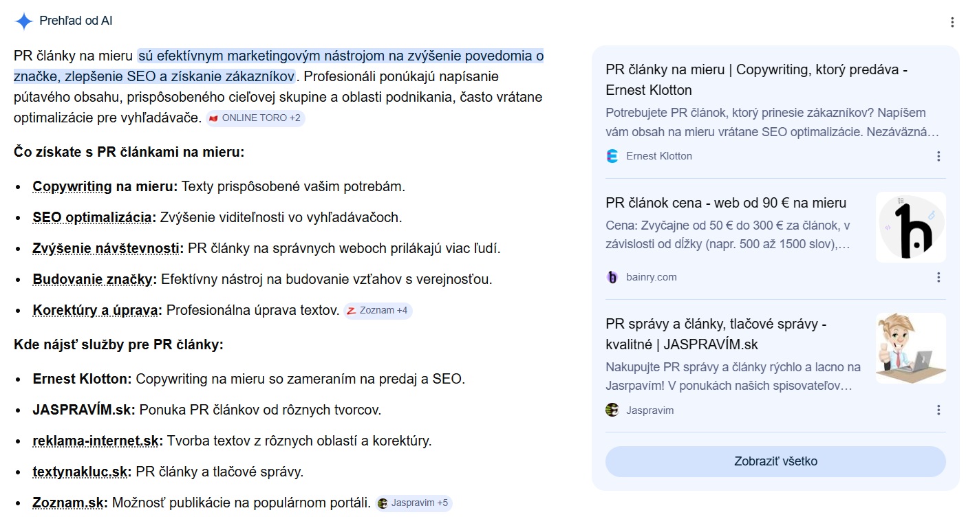Click the bainry.com favicon
The height and width of the screenshot is (517, 966).
[x=612, y=277]
